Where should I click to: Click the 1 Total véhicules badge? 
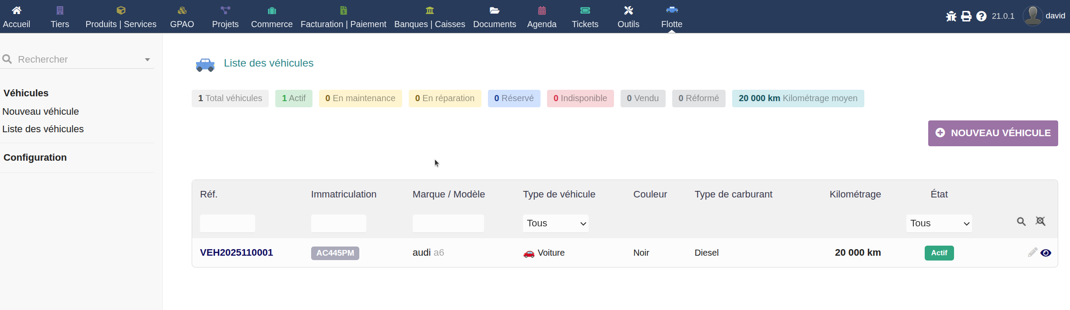230,99
